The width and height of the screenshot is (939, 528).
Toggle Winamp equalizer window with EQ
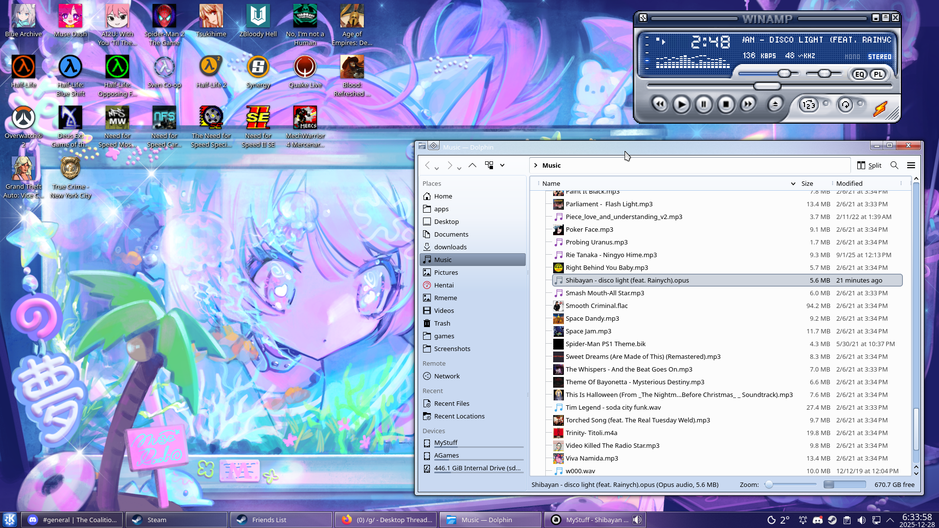(860, 74)
